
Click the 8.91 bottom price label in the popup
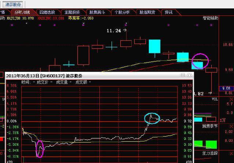point(188,156)
